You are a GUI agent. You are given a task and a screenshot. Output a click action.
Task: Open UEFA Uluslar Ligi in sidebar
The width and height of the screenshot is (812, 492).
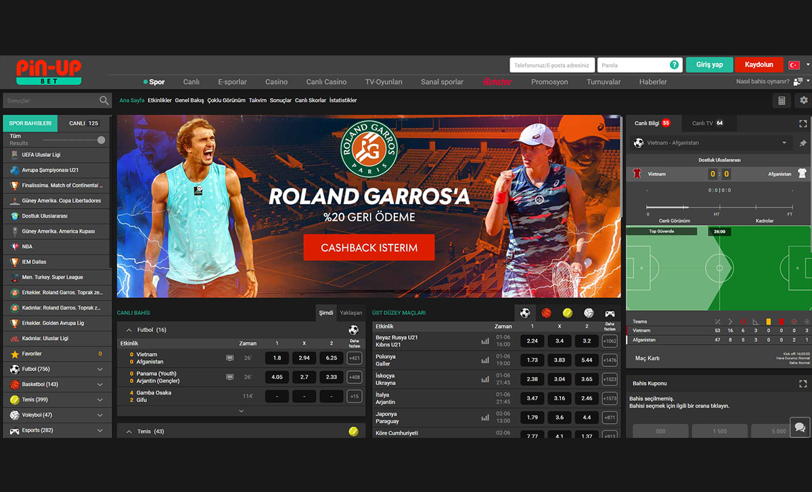56,155
